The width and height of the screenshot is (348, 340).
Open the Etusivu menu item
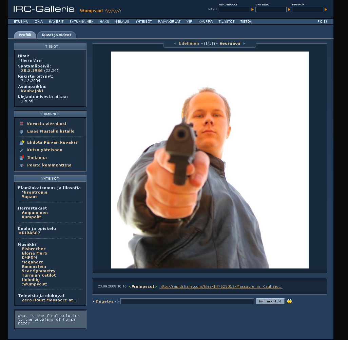point(21,21)
